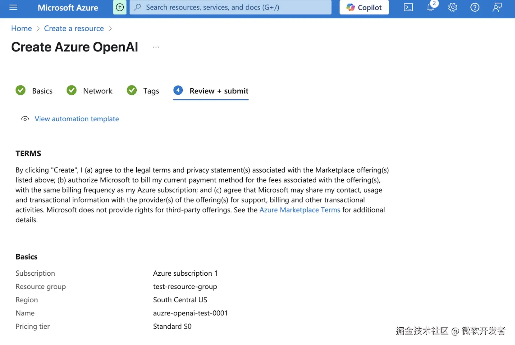Open View automation template link

tap(77, 119)
